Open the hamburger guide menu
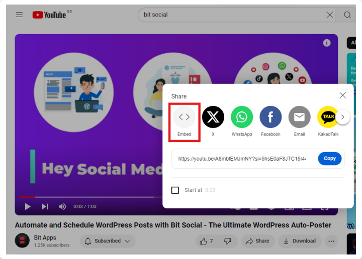 coord(19,15)
